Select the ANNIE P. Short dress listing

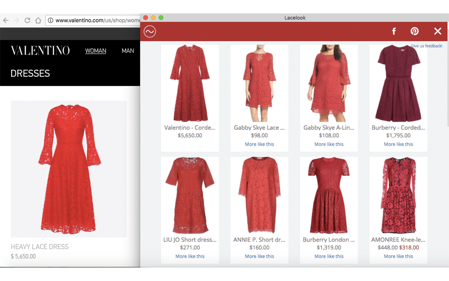point(259,195)
